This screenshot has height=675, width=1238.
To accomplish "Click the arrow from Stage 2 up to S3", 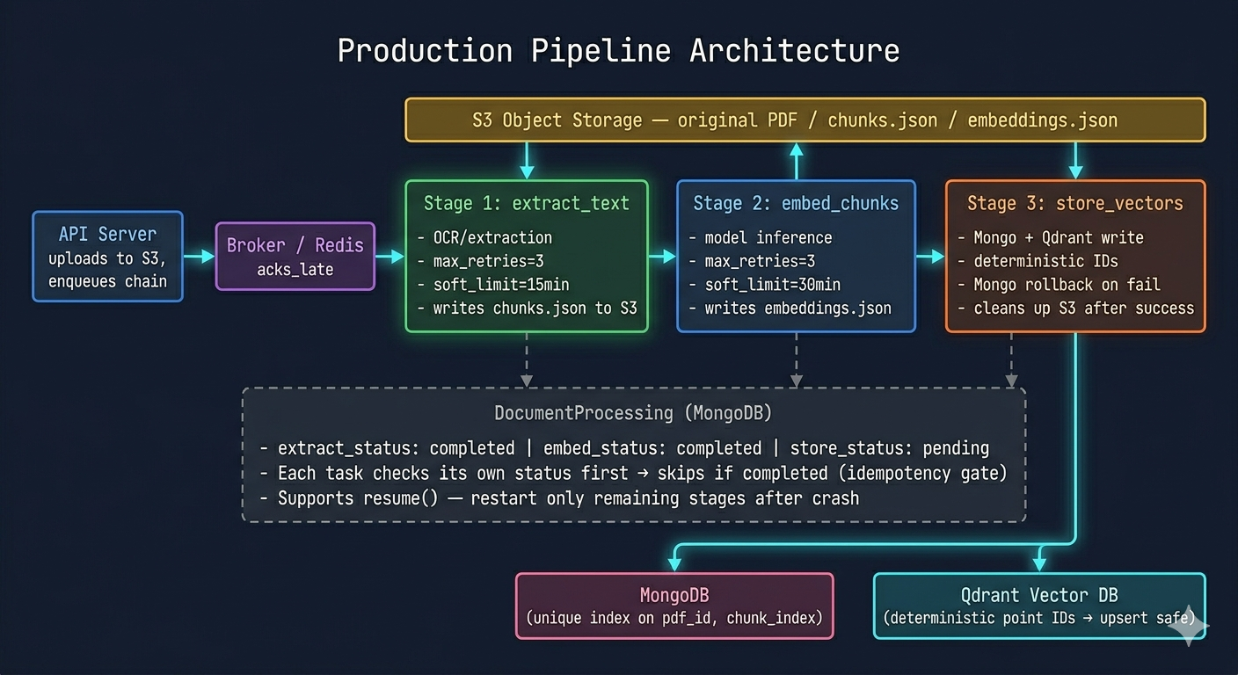I will tap(797, 161).
